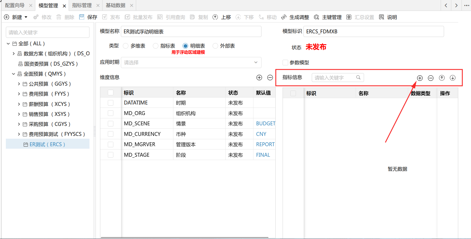
Task: Click the BUDGET default value link
Action: [265, 124]
